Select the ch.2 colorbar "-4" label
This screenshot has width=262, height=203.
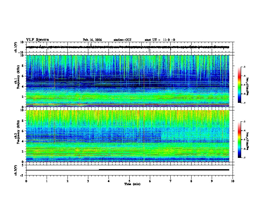tap(244, 131)
